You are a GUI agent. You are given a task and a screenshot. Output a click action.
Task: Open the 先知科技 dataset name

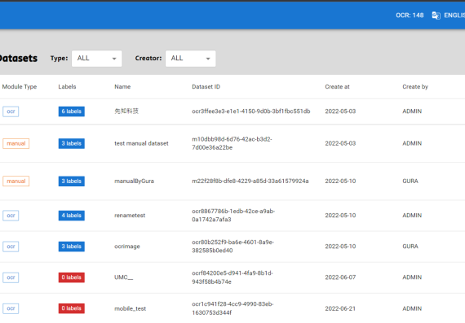point(126,111)
